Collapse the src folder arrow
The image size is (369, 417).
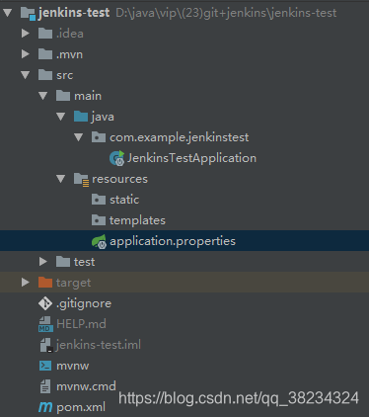click(x=26, y=75)
